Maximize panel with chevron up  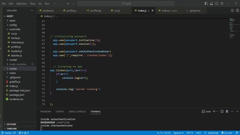(x=237, y=111)
